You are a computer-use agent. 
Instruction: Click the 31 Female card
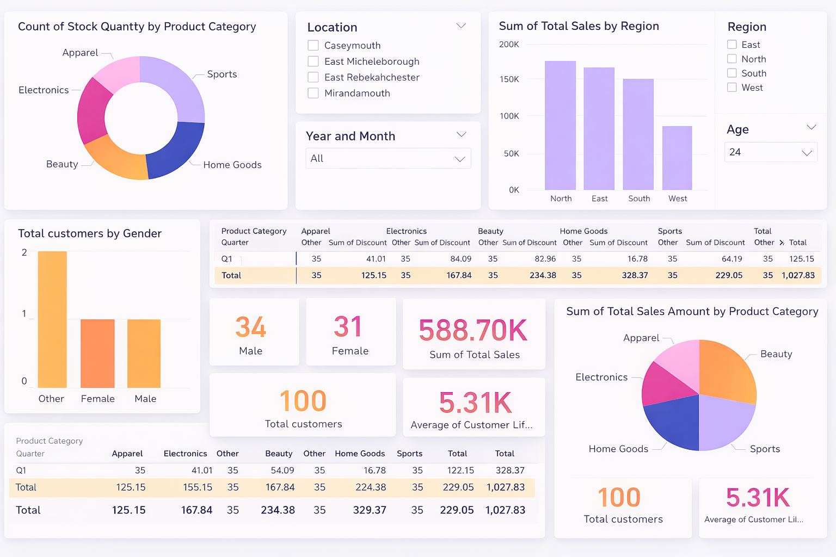click(x=351, y=332)
